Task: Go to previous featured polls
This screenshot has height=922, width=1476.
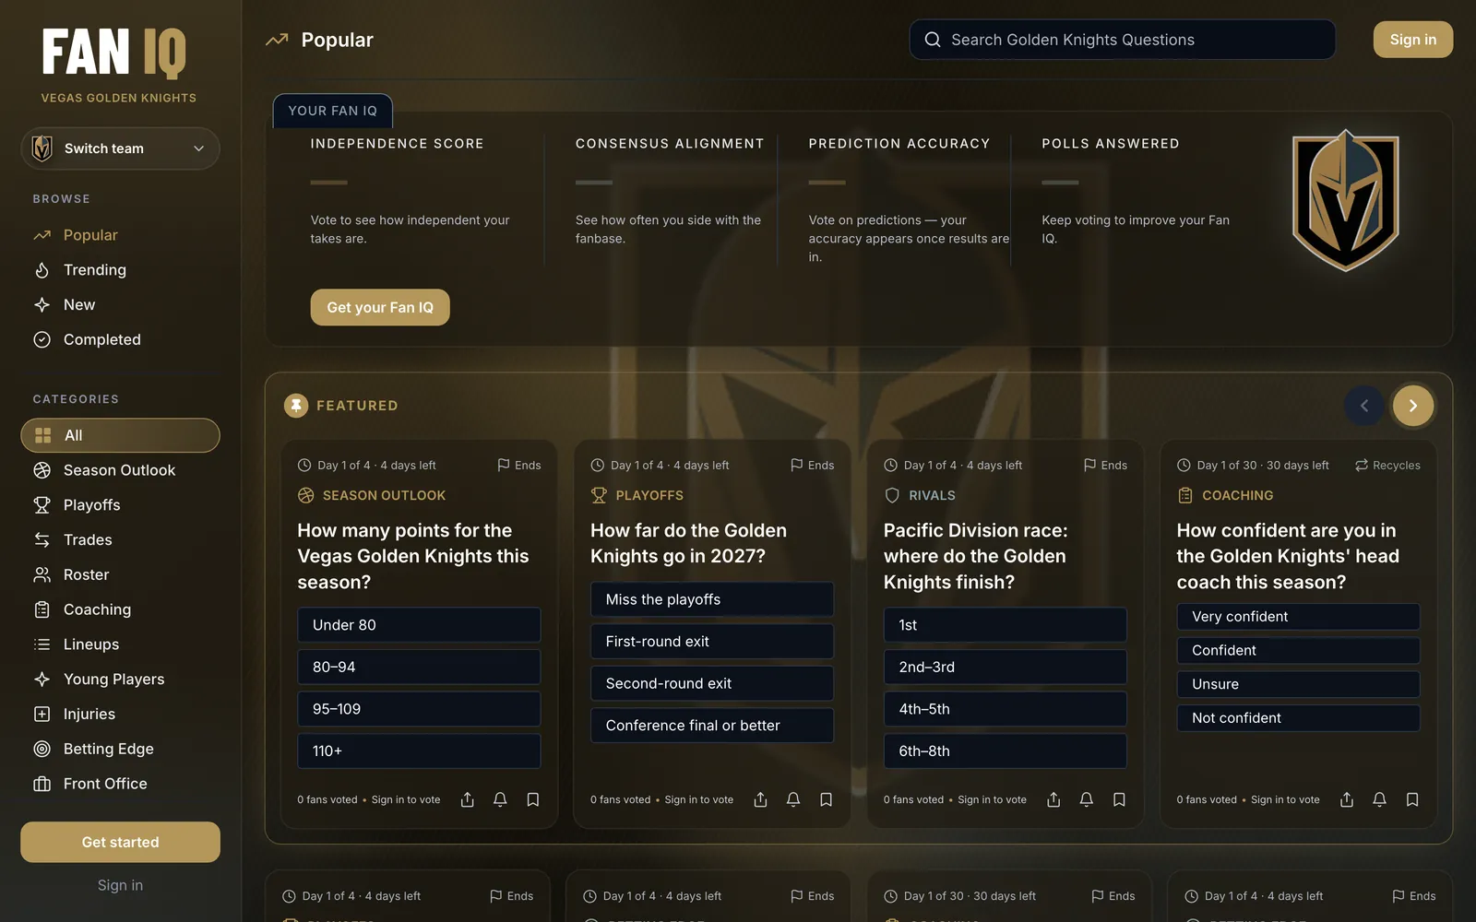Action: tap(1364, 406)
